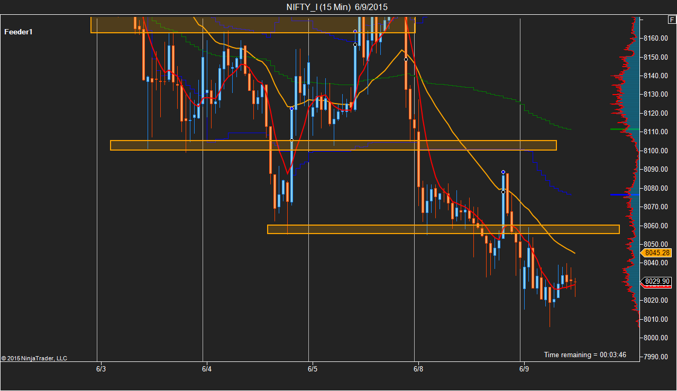Click the 6/9 date label
The image size is (677, 391).
coord(524,368)
